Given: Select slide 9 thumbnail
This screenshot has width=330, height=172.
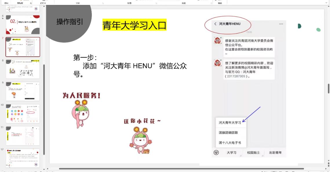Looking at the screenshot, I should [23, 91].
